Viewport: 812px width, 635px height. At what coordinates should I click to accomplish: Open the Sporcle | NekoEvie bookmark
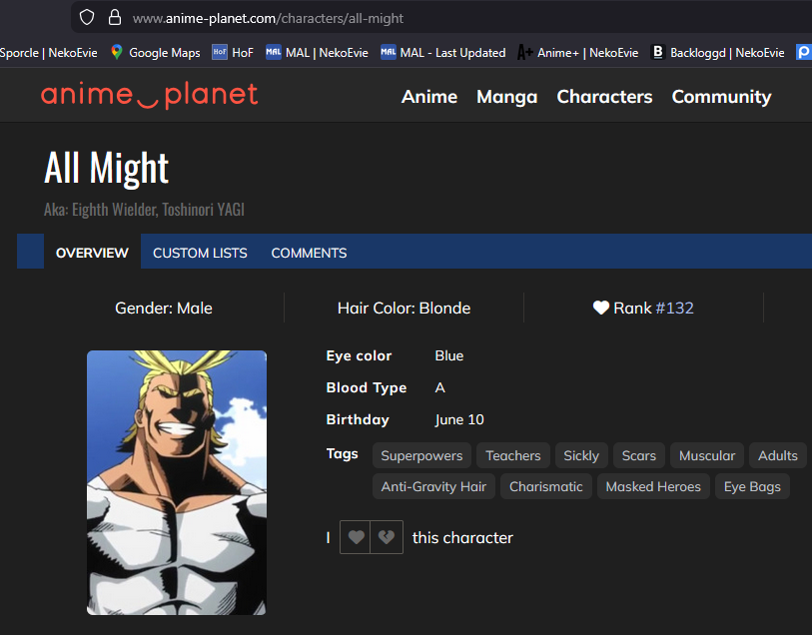pos(49,52)
